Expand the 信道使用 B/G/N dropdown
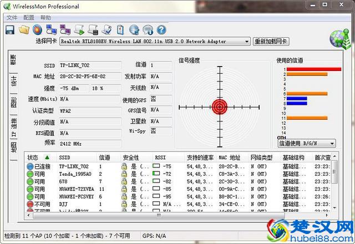 point(306,144)
